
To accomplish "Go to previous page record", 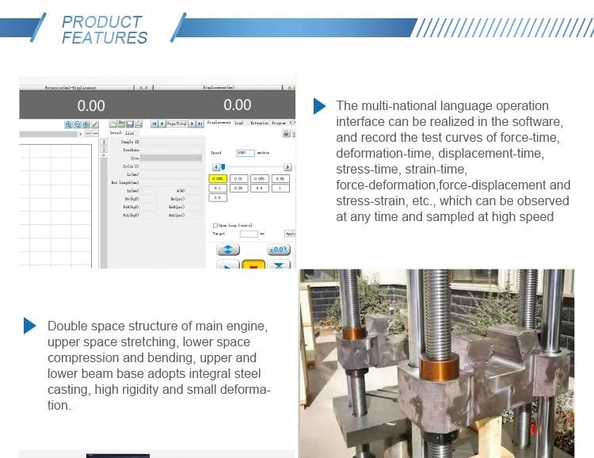I will click(162, 124).
